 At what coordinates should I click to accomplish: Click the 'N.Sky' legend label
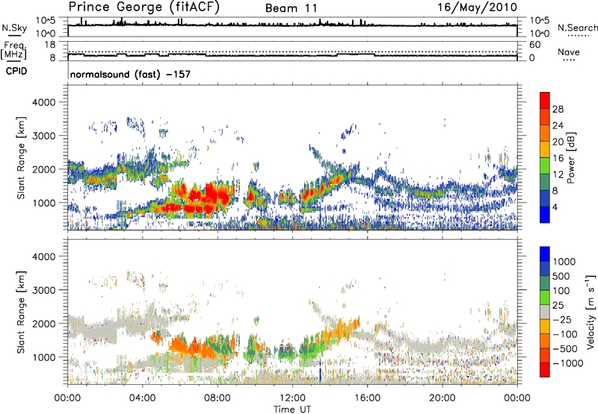click(x=14, y=28)
